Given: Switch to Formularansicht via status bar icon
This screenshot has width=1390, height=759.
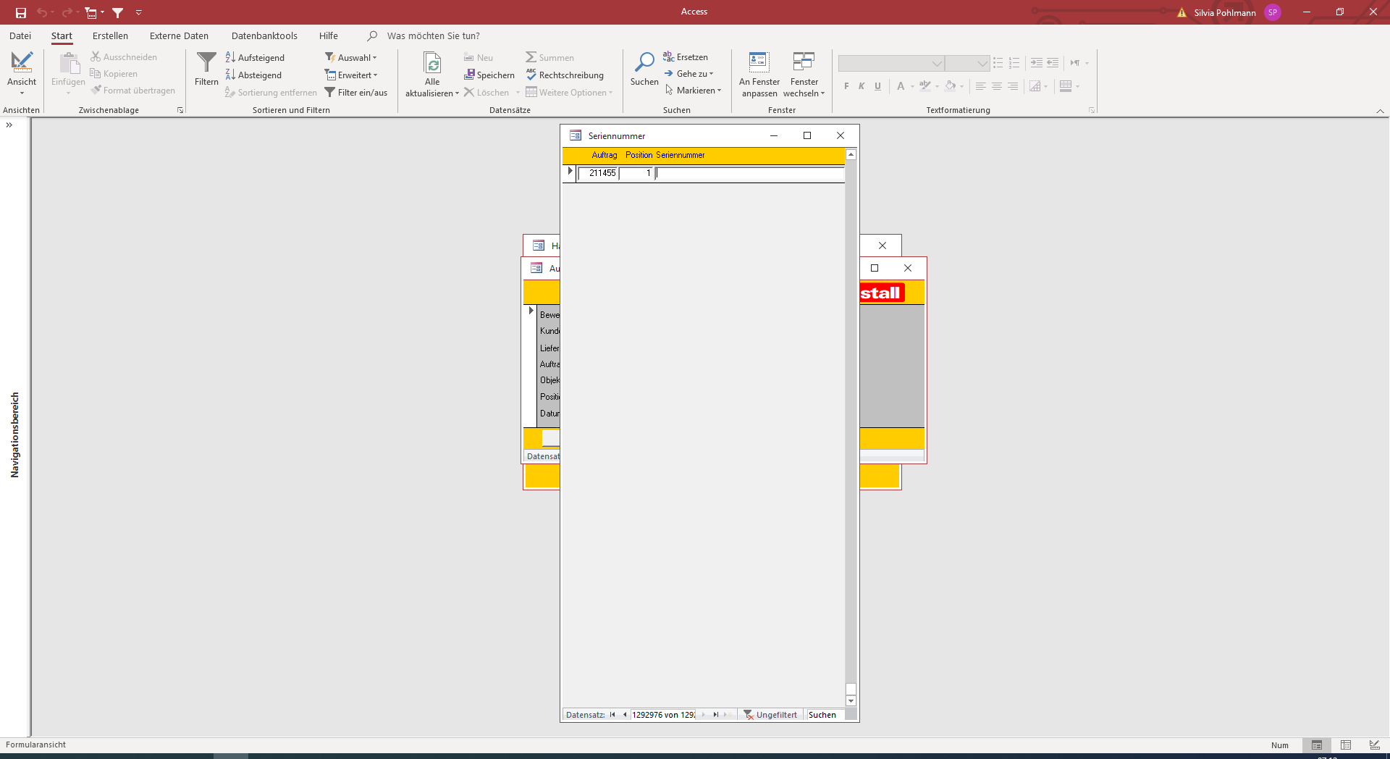Looking at the screenshot, I should click(1317, 745).
